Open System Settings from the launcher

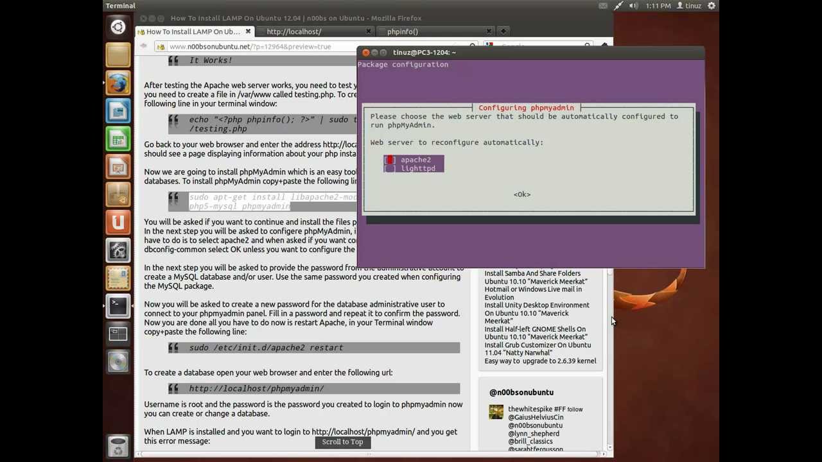click(118, 250)
